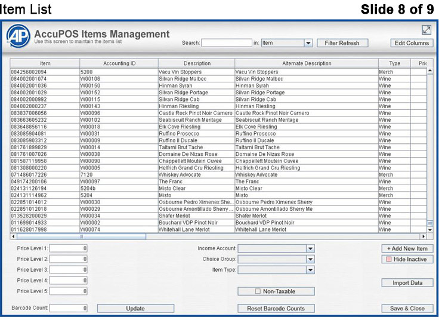Select Castle Rock Pinot Noir Carnero description
439x332 pixels.
pyautogui.click(x=197, y=113)
